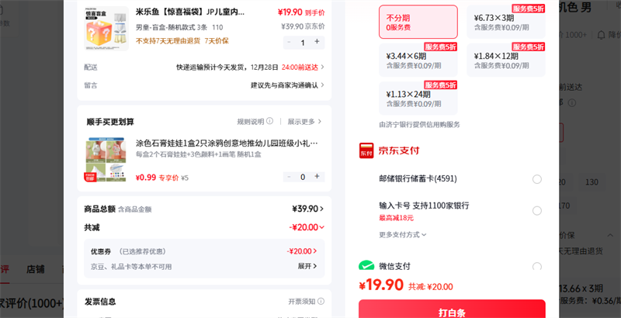621x318 pixels.
Task: Expand the 优惠券 details with 展开
Action: click(307, 266)
